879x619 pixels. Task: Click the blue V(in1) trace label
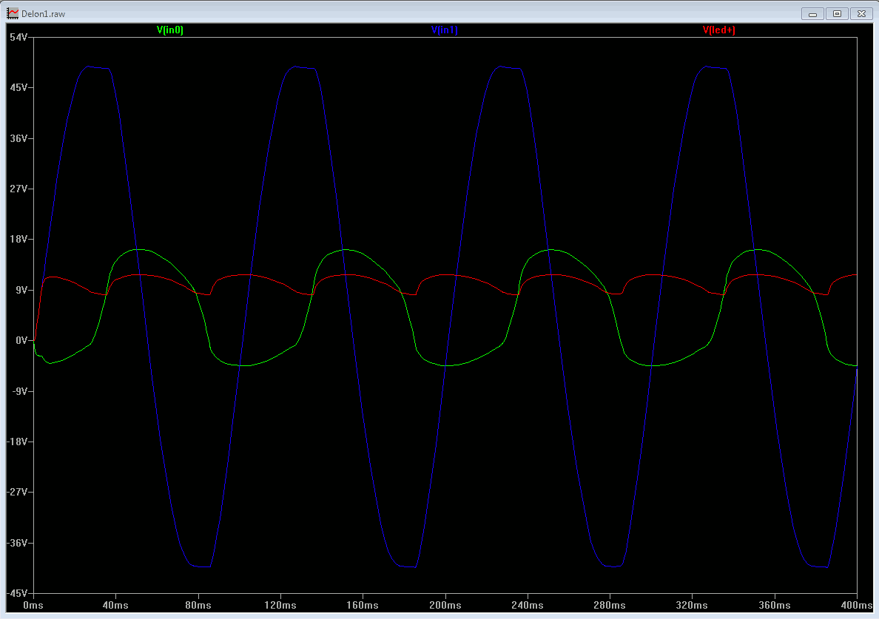coord(444,30)
